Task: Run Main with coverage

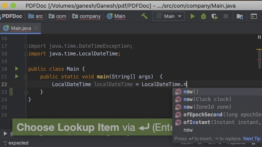Action: 215,16
